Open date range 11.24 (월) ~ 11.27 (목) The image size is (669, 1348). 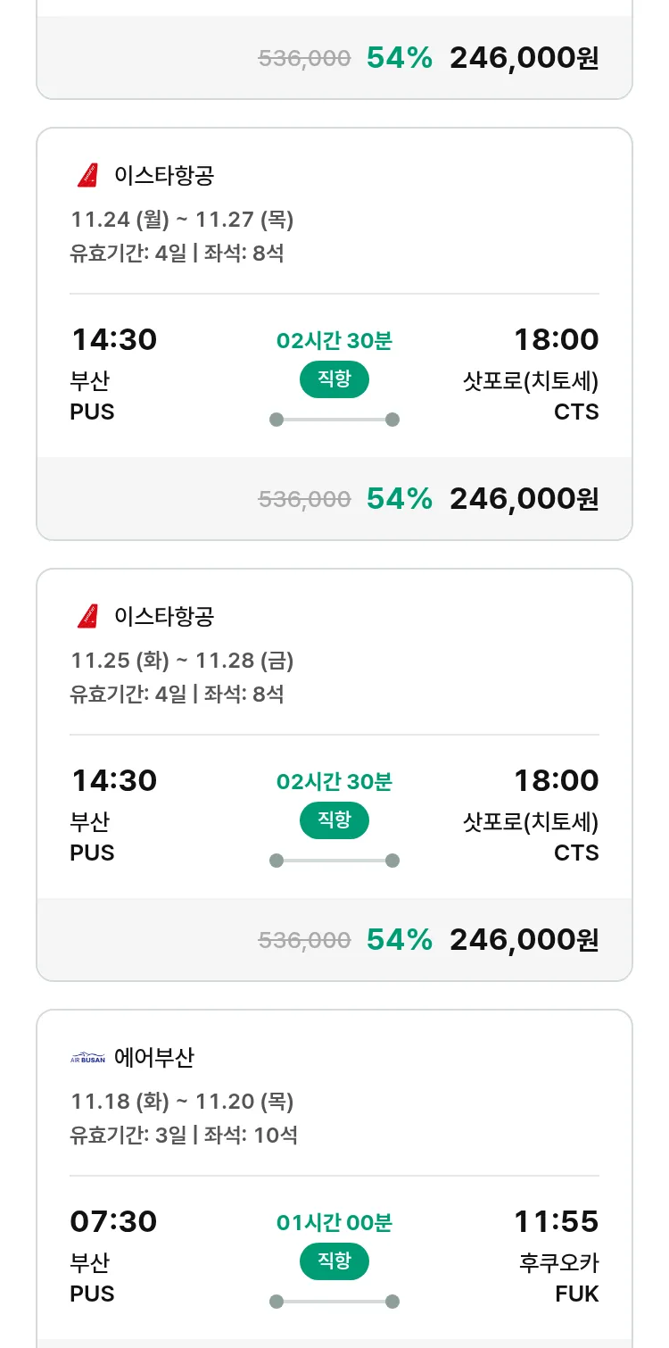click(182, 220)
